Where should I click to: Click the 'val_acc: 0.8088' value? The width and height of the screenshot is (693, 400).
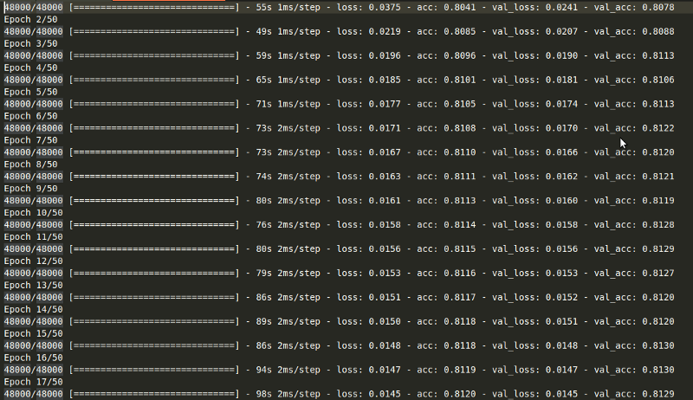click(634, 31)
